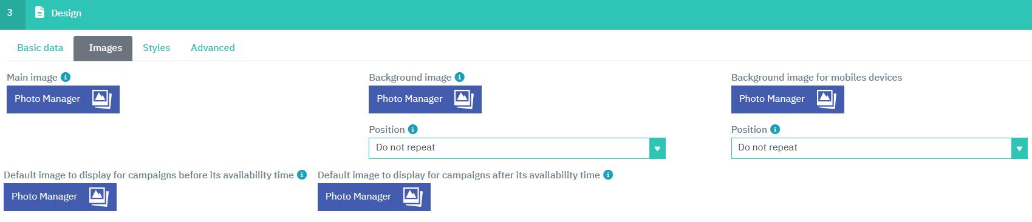Click info icon next to mobile Position label
1032x222 pixels.
[775, 129]
